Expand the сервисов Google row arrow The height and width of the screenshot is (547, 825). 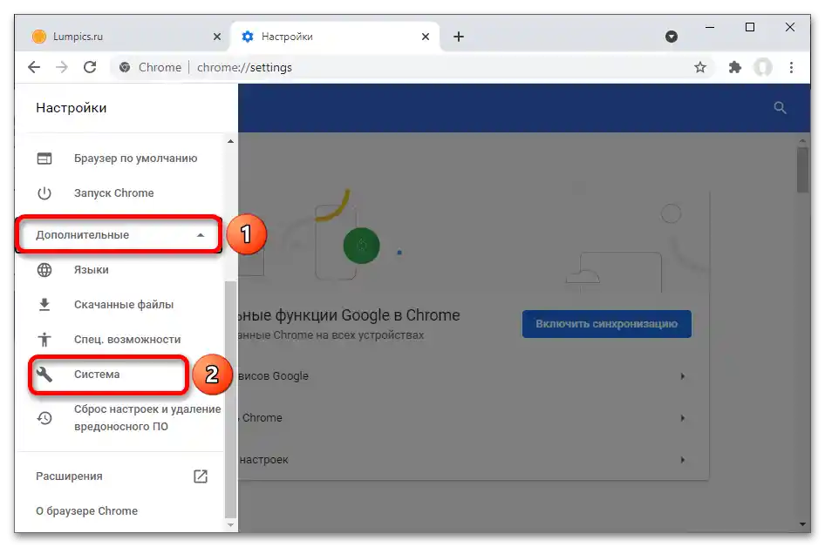[683, 375]
